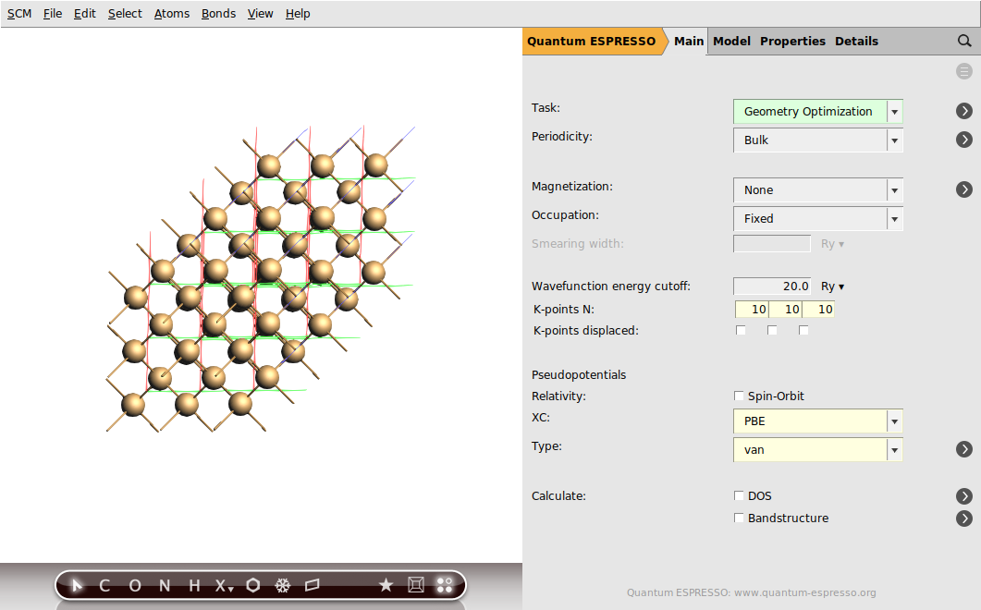Screen dimensions: 981x610
Task: Click the star pre-optimize icon
Action: (386, 585)
